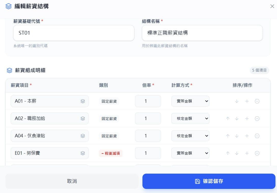This screenshot has height=193, width=277.
Task: Add a new item below A02 - 職務加給
Action: (247, 118)
